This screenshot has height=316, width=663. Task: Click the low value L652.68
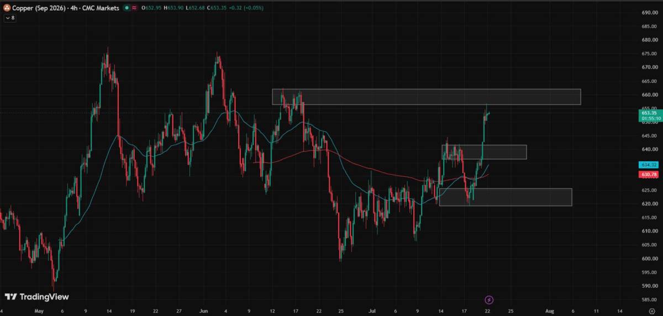point(196,8)
